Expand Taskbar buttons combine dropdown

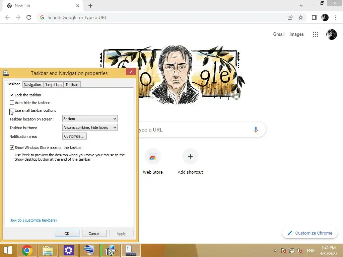click(90, 127)
